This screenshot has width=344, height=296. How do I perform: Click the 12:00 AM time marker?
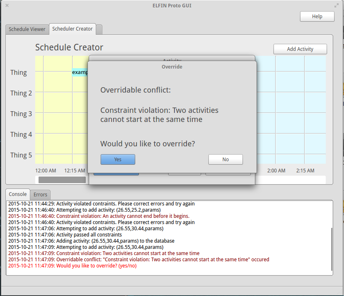[x=46, y=170]
